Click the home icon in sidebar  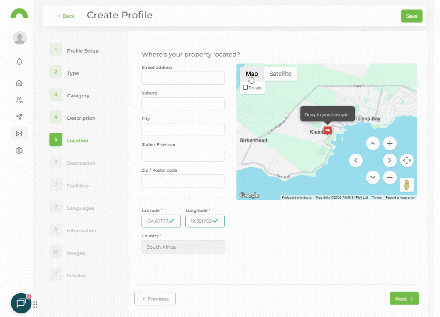point(19,83)
